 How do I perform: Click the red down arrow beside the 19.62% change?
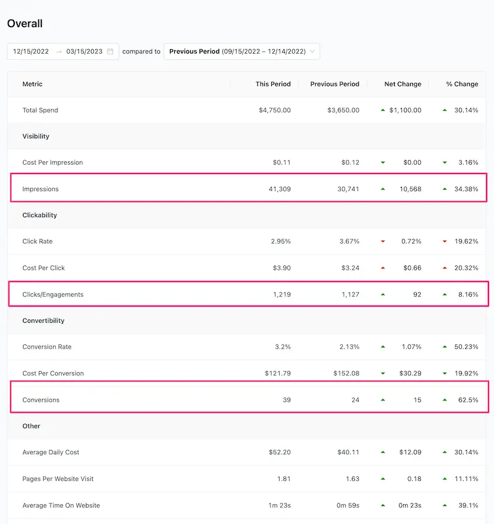445,241
